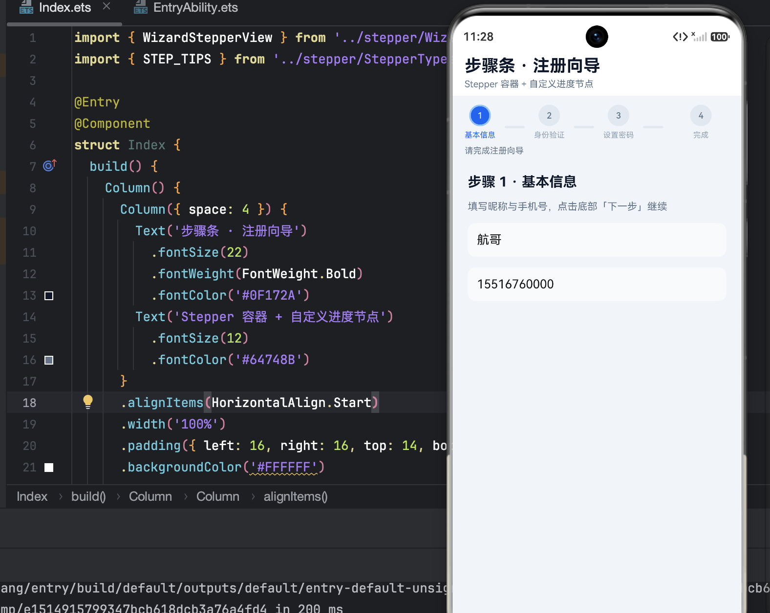Select step 1 circle in the stepper
The image size is (770, 613).
[480, 116]
